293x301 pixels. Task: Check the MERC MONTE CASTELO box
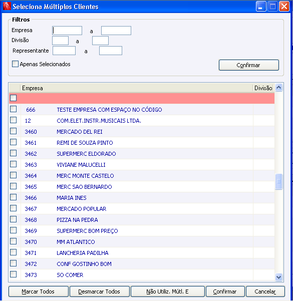pyautogui.click(x=13, y=175)
